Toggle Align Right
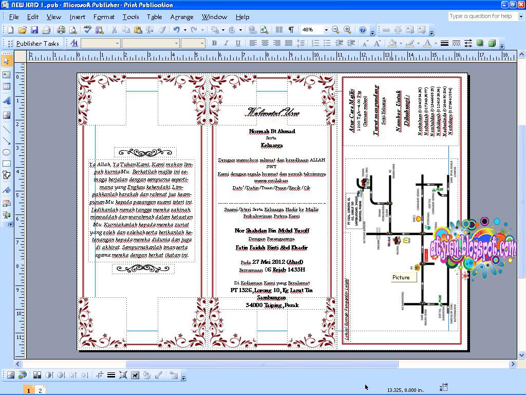The width and height of the screenshot is (526, 395). 276,43
